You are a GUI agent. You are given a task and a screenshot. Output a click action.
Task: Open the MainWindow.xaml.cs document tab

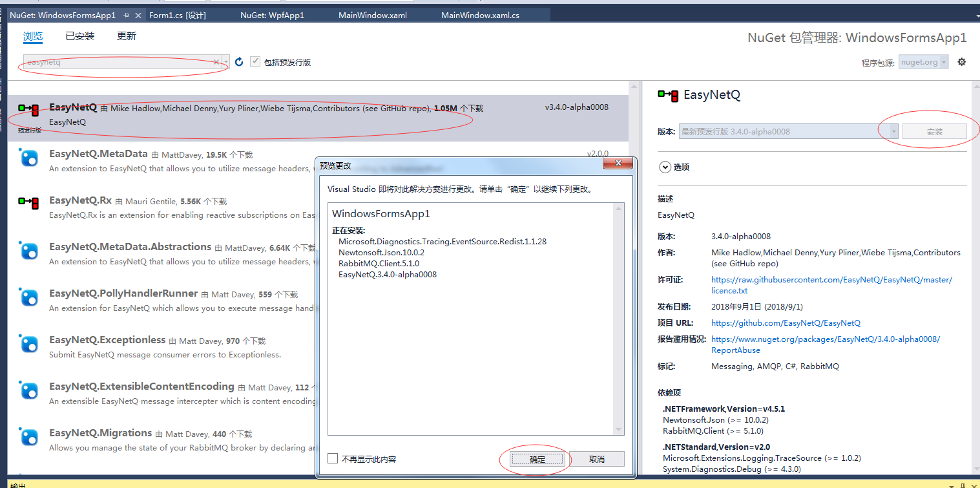tap(480, 15)
